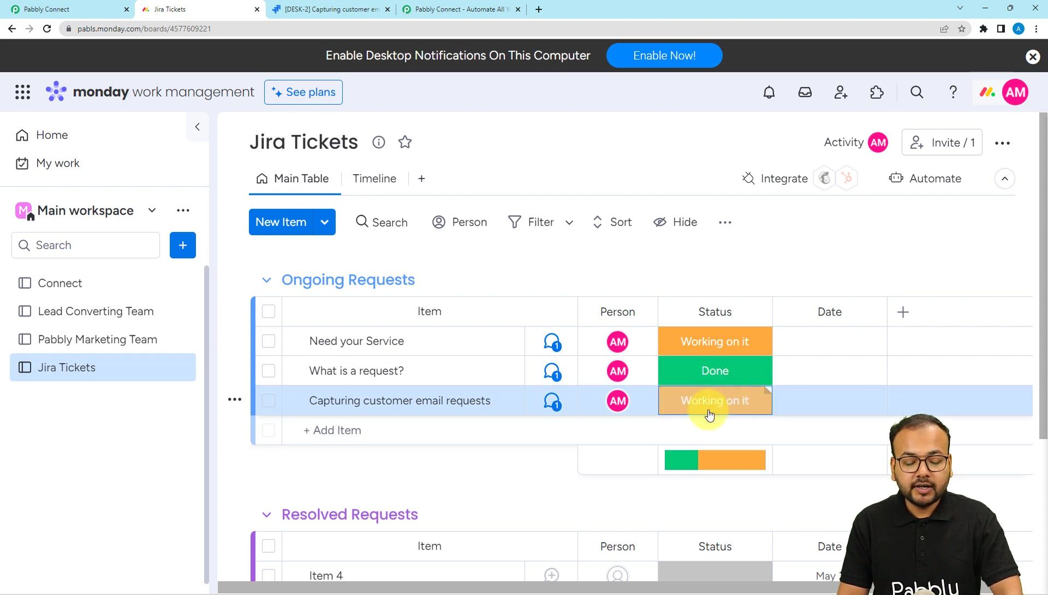Open conversation for Need your Service
This screenshot has width=1048, height=595.
click(552, 342)
